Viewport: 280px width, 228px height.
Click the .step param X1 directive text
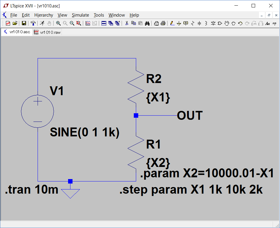[x=191, y=190]
